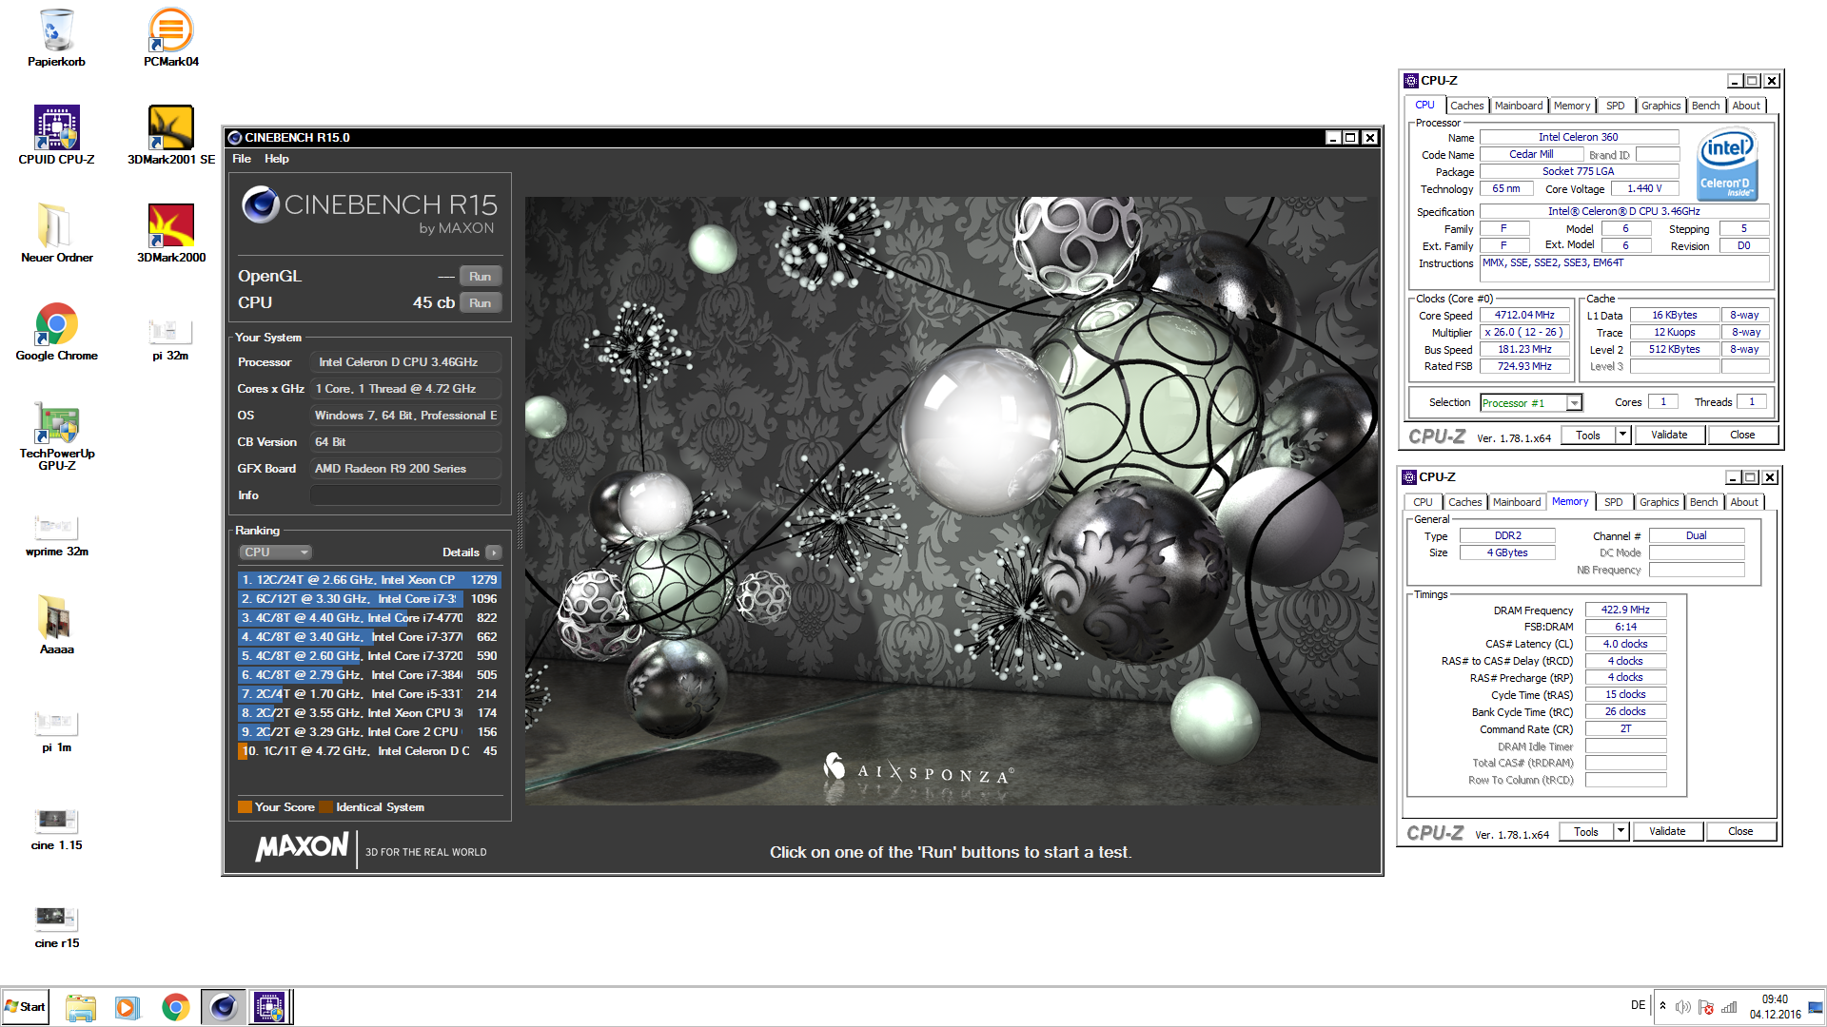Open CPU tab in lower CPU-Z window
Screen dimensions: 1827x1027
click(1423, 502)
